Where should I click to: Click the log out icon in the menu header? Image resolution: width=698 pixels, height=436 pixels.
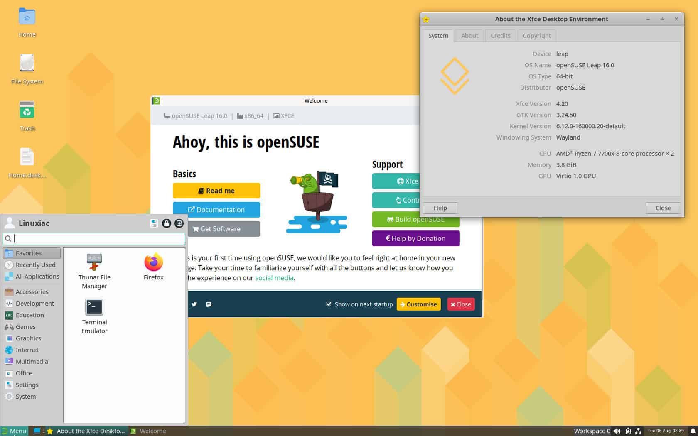[x=179, y=223]
